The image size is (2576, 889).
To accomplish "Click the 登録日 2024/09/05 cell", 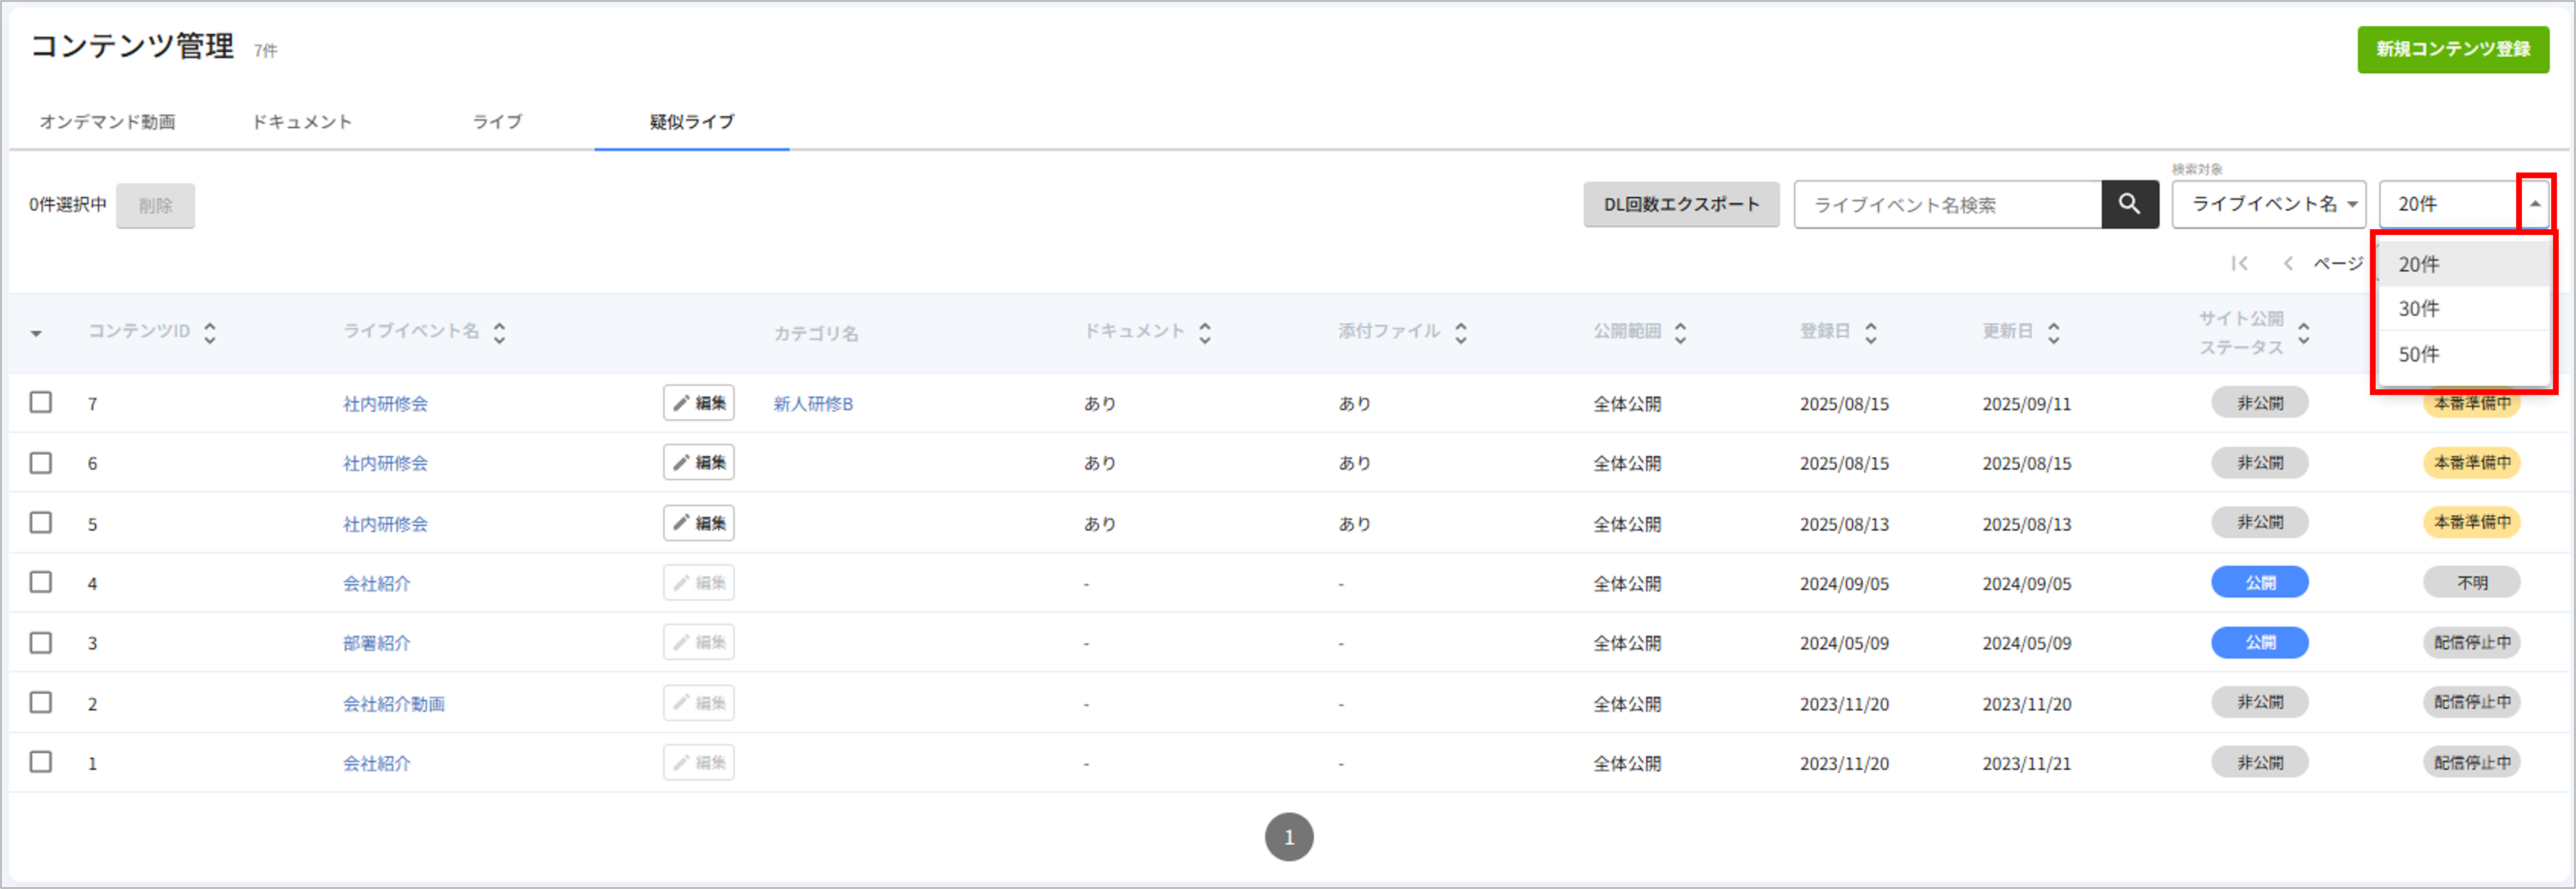I will (x=1845, y=584).
